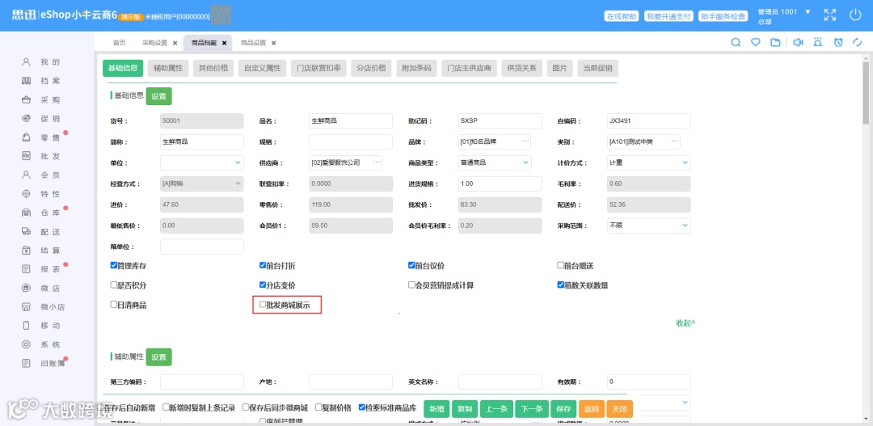873x426 pixels.
Task: Uncheck 前台打折 checkbox
Action: 263,266
